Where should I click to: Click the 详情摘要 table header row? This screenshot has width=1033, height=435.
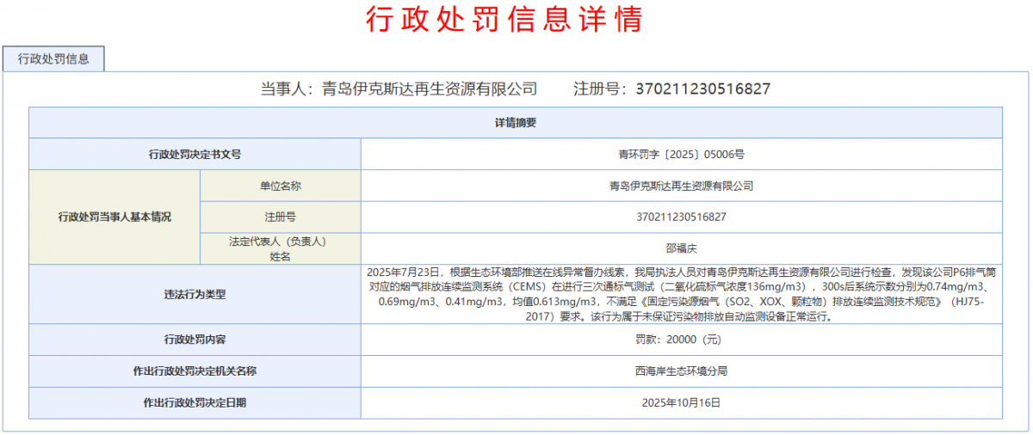click(x=516, y=122)
